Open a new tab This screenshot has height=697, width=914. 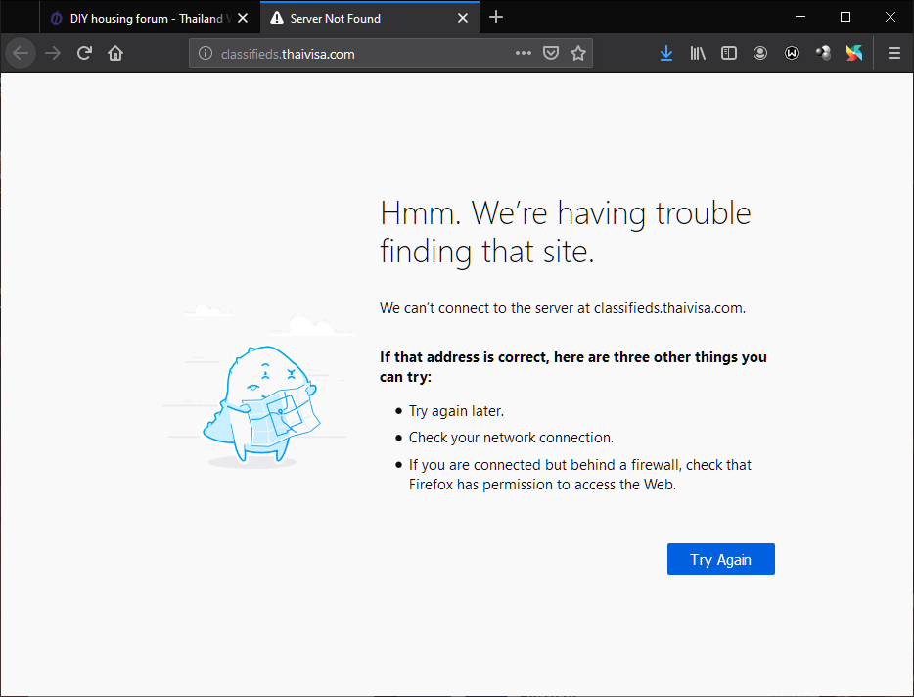496,18
